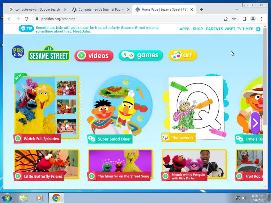The width and height of the screenshot is (271, 203).
Task: Open the APPS link
Action: point(184,29)
